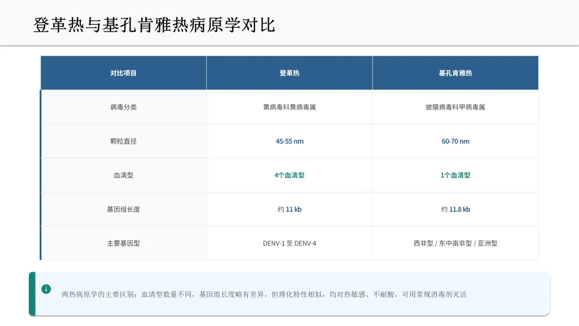Click the 约 11.8 kb cell
This screenshot has height=326, width=579.
455,209
